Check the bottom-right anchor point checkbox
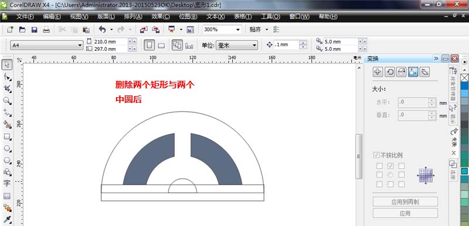This screenshot has height=226, width=469. [x=402, y=184]
